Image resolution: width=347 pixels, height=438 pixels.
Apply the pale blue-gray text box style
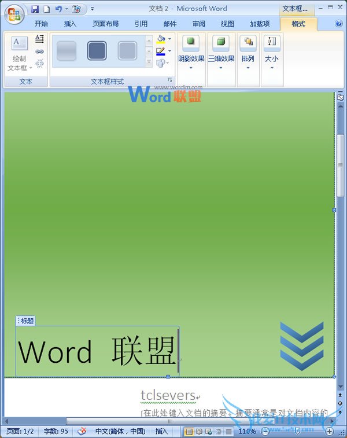pos(127,51)
